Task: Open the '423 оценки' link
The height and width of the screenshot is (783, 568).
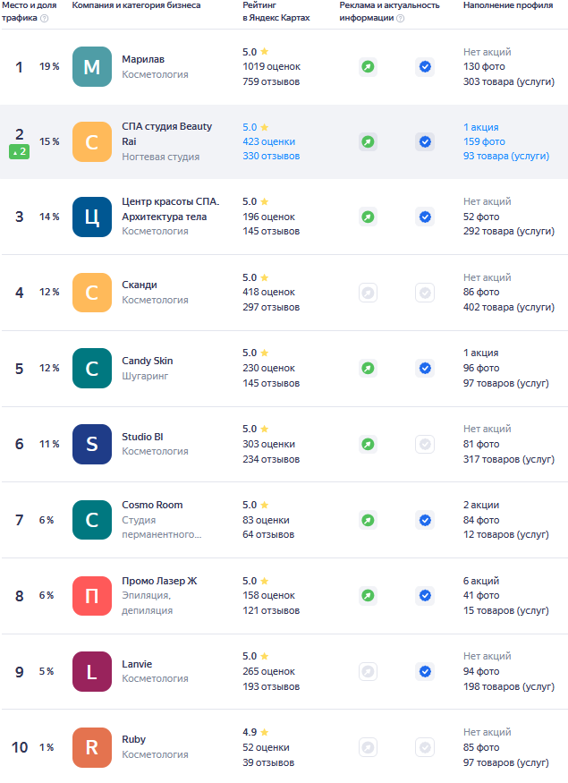Action: [x=268, y=141]
